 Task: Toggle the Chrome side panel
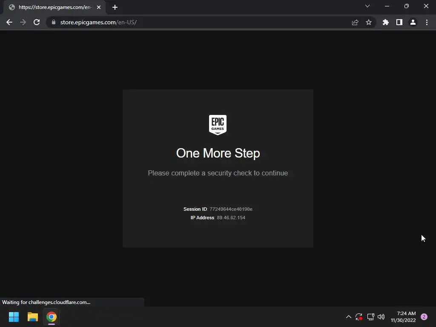(x=399, y=22)
